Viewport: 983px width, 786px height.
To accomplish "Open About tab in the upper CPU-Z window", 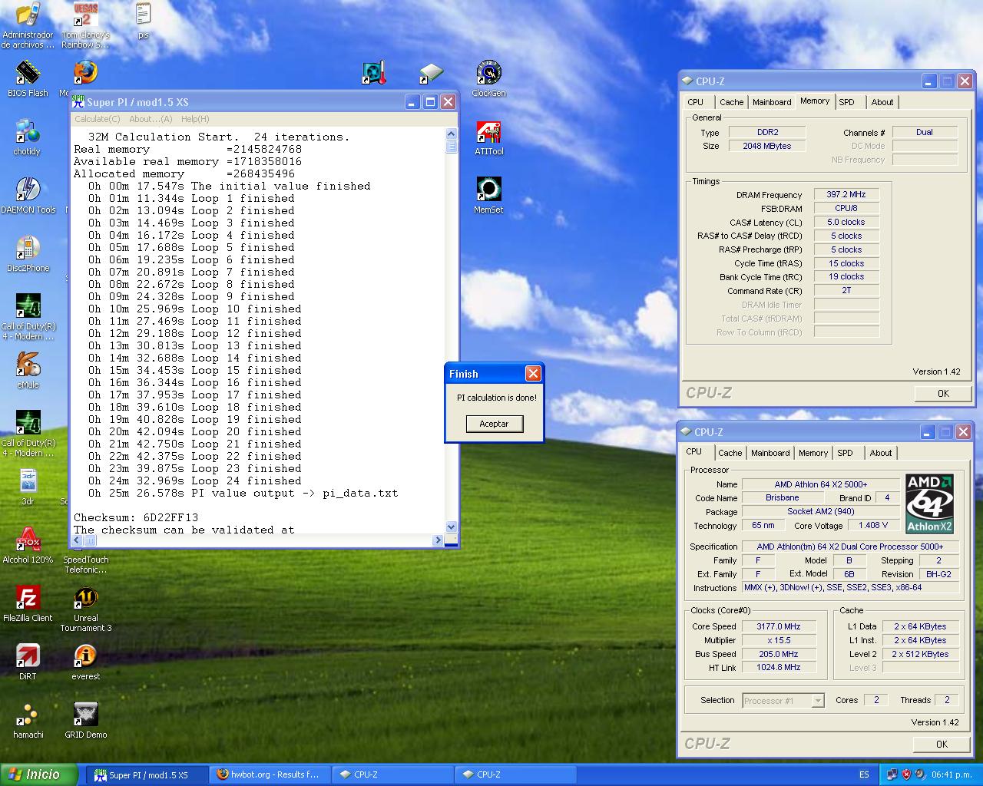I will pos(882,102).
